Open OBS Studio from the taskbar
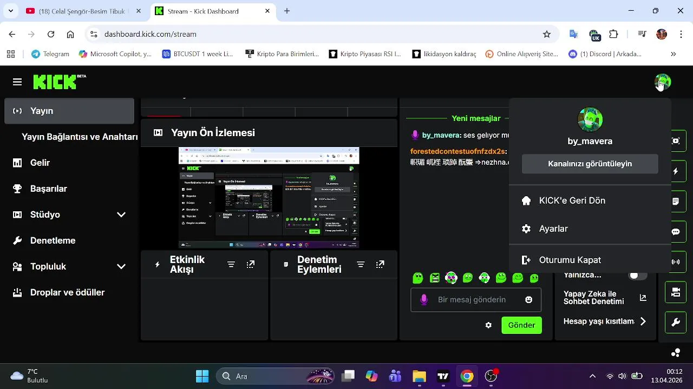This screenshot has height=389, width=693. click(491, 376)
